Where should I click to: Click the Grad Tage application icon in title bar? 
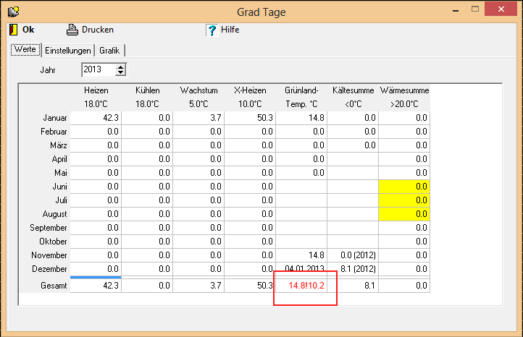coord(12,11)
